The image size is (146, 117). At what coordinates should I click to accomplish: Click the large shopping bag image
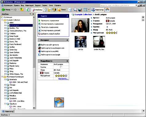59,102
